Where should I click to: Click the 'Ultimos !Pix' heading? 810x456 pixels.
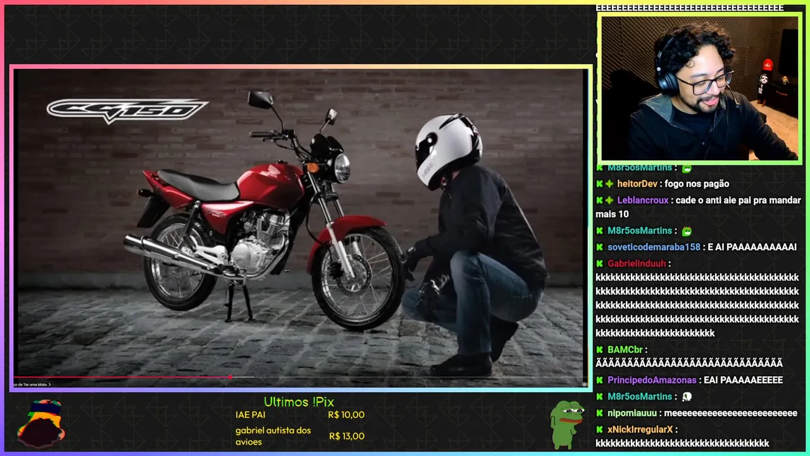click(299, 402)
